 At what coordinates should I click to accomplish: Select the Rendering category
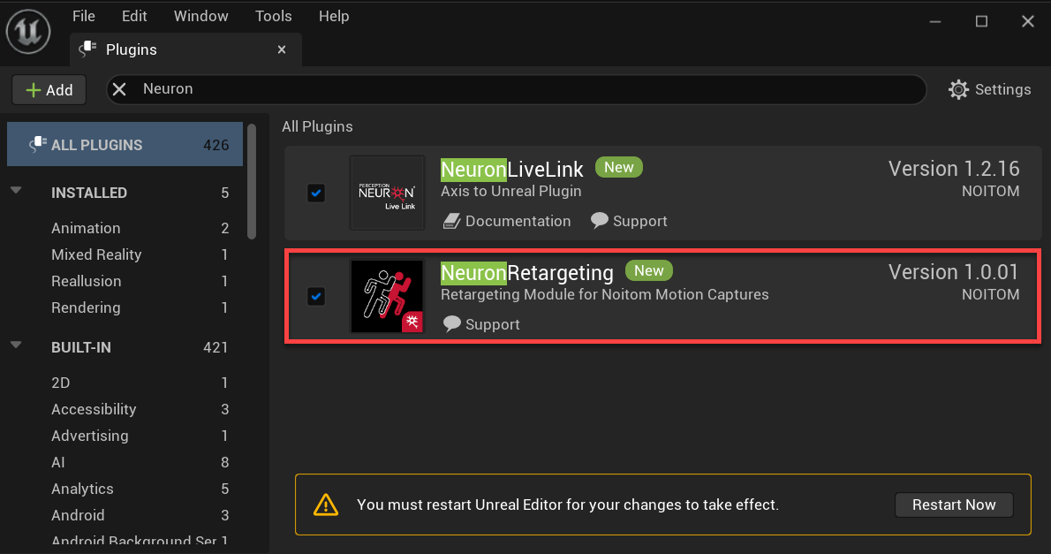86,307
